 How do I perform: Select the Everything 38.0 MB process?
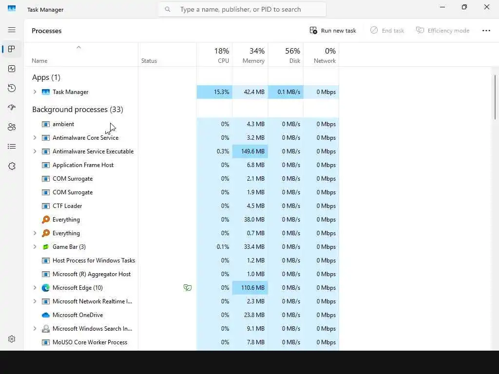point(181,220)
